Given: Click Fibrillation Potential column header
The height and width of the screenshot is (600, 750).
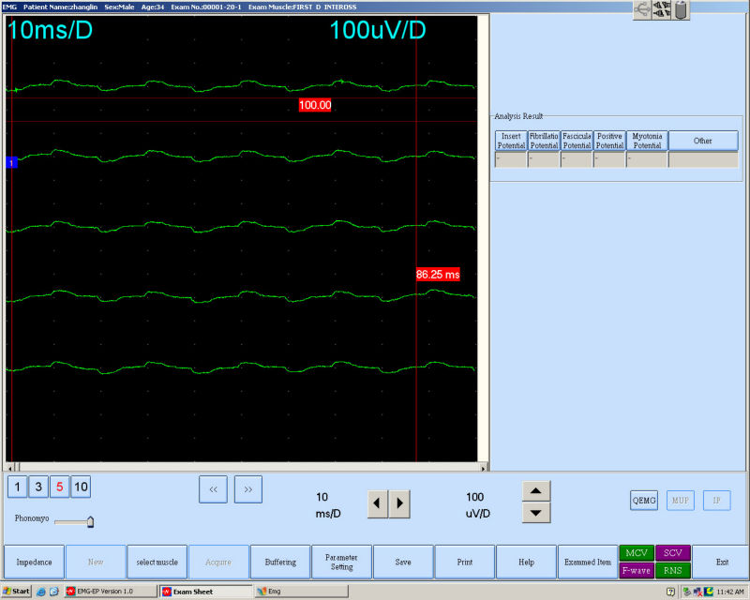Looking at the screenshot, I should (x=544, y=141).
